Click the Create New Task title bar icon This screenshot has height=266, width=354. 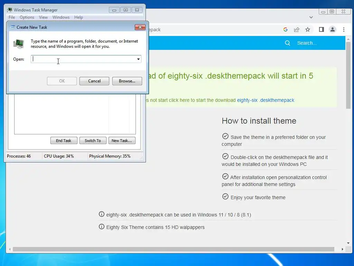pos(13,27)
